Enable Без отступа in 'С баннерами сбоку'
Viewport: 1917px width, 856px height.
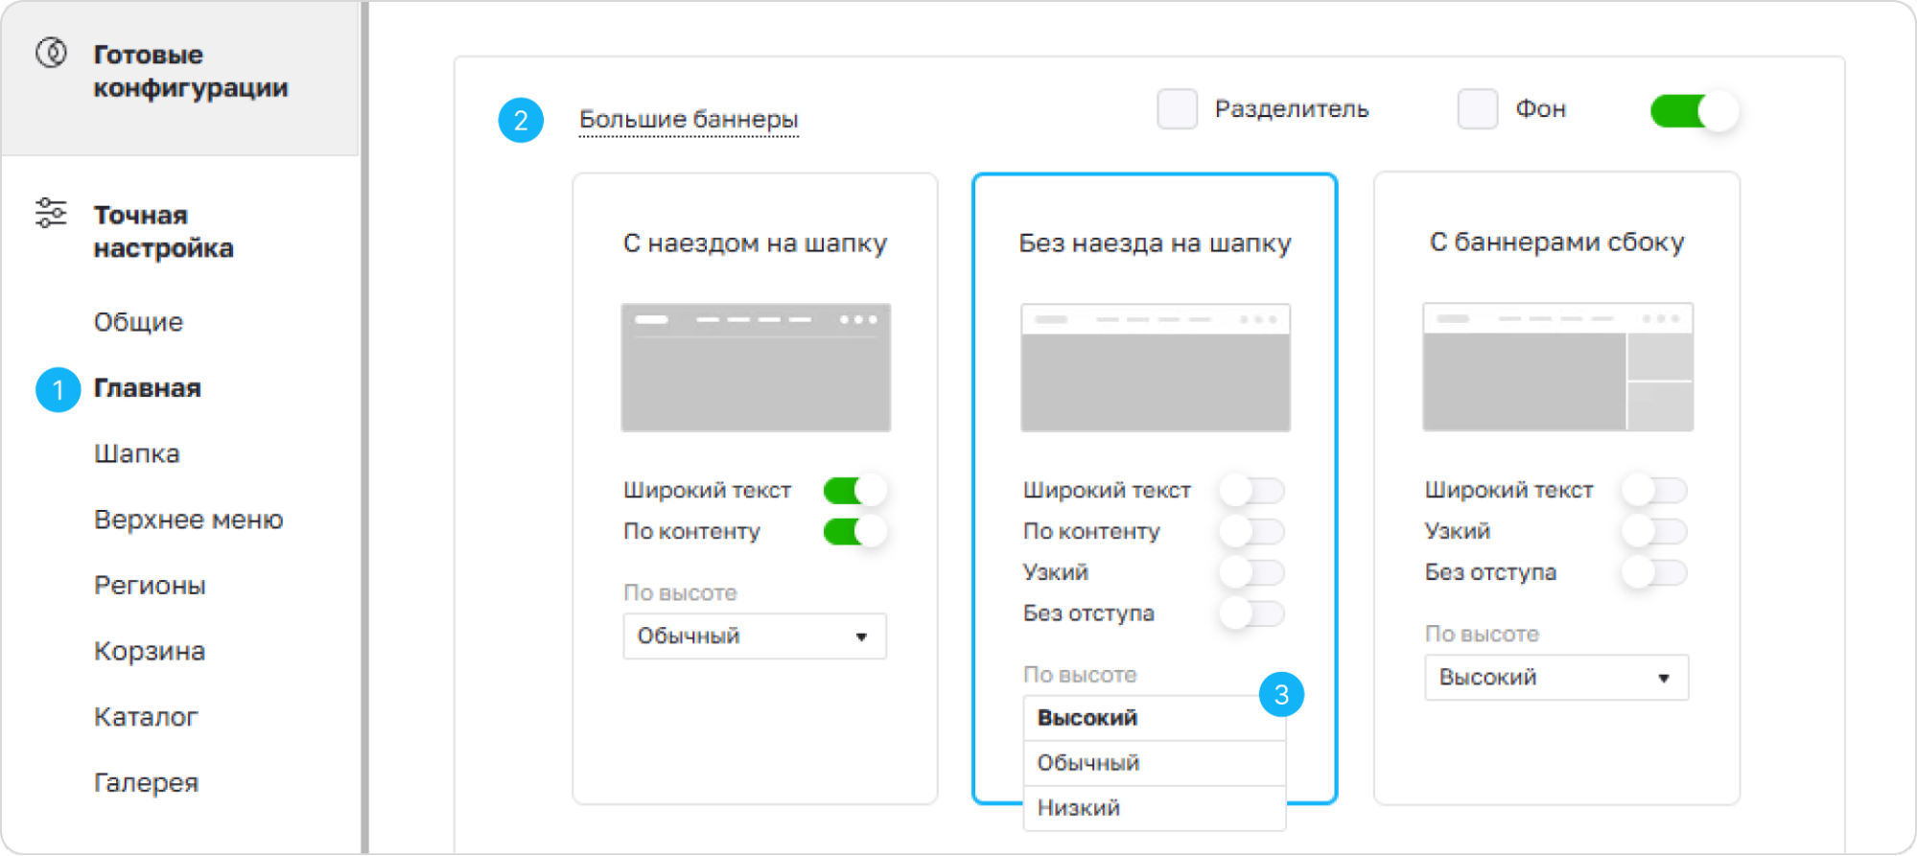pos(1654,573)
